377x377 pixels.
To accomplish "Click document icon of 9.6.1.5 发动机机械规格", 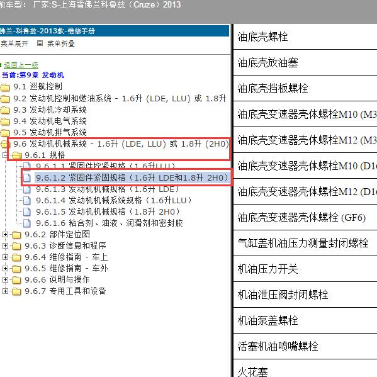I will tap(27, 212).
